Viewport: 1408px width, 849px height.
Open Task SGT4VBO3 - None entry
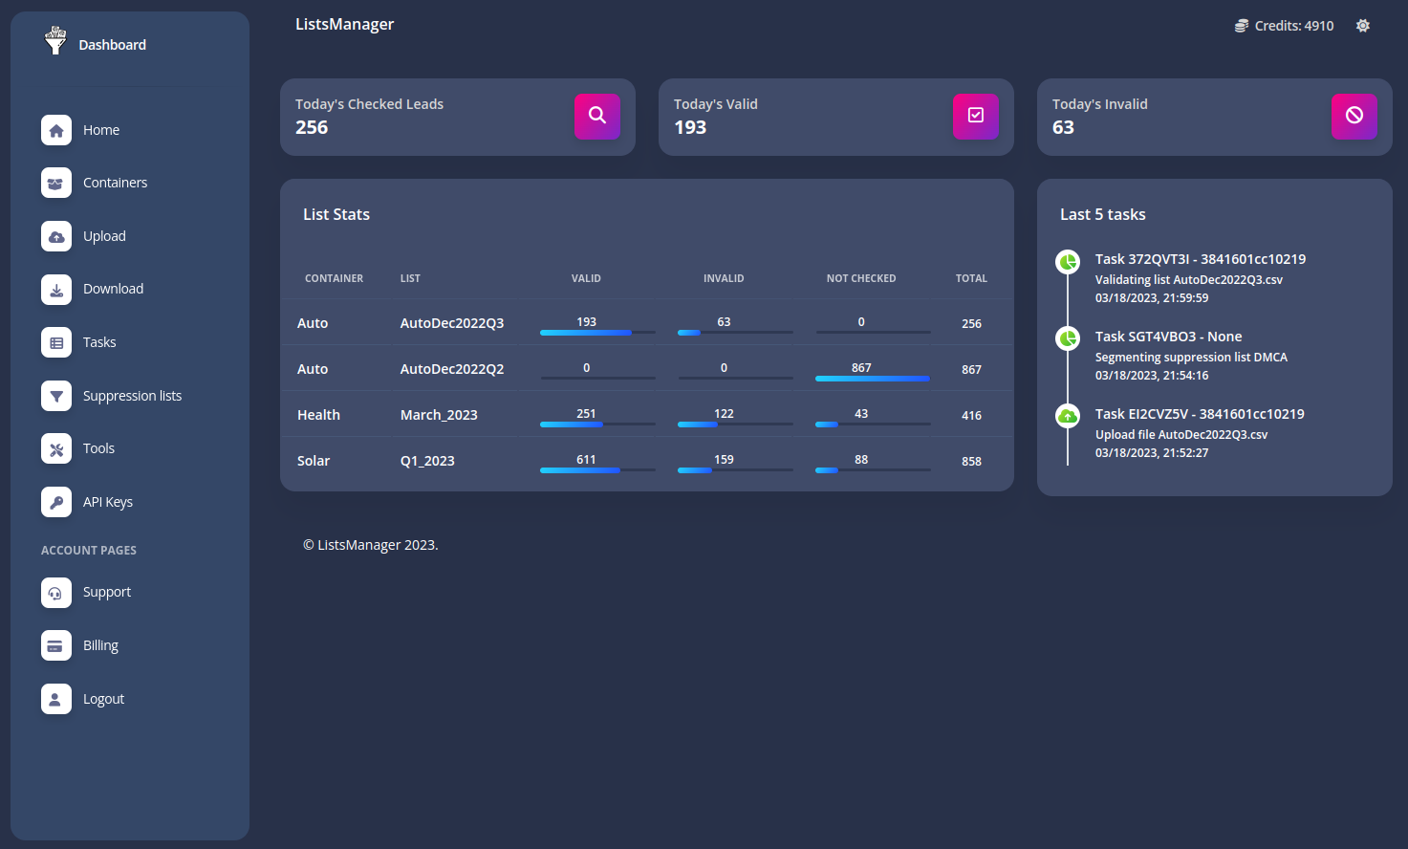[1168, 337]
